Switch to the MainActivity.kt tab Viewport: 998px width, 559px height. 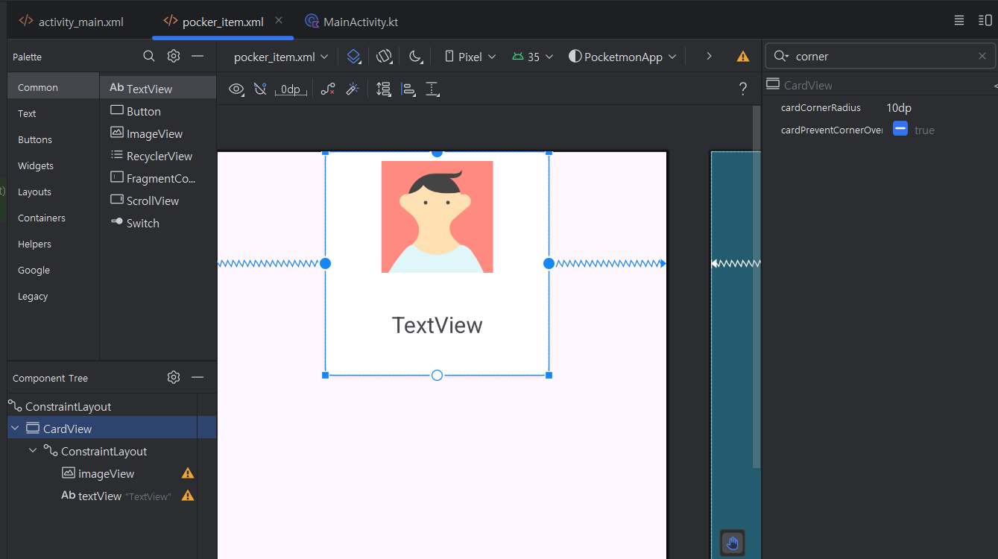pos(351,22)
